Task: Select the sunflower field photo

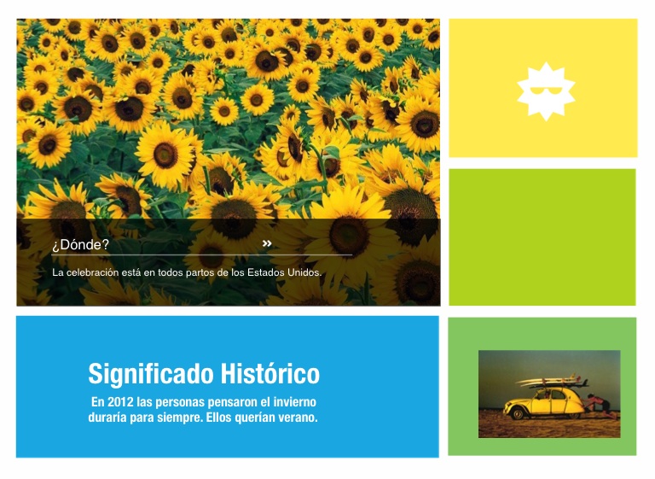Action: pyautogui.click(x=229, y=111)
